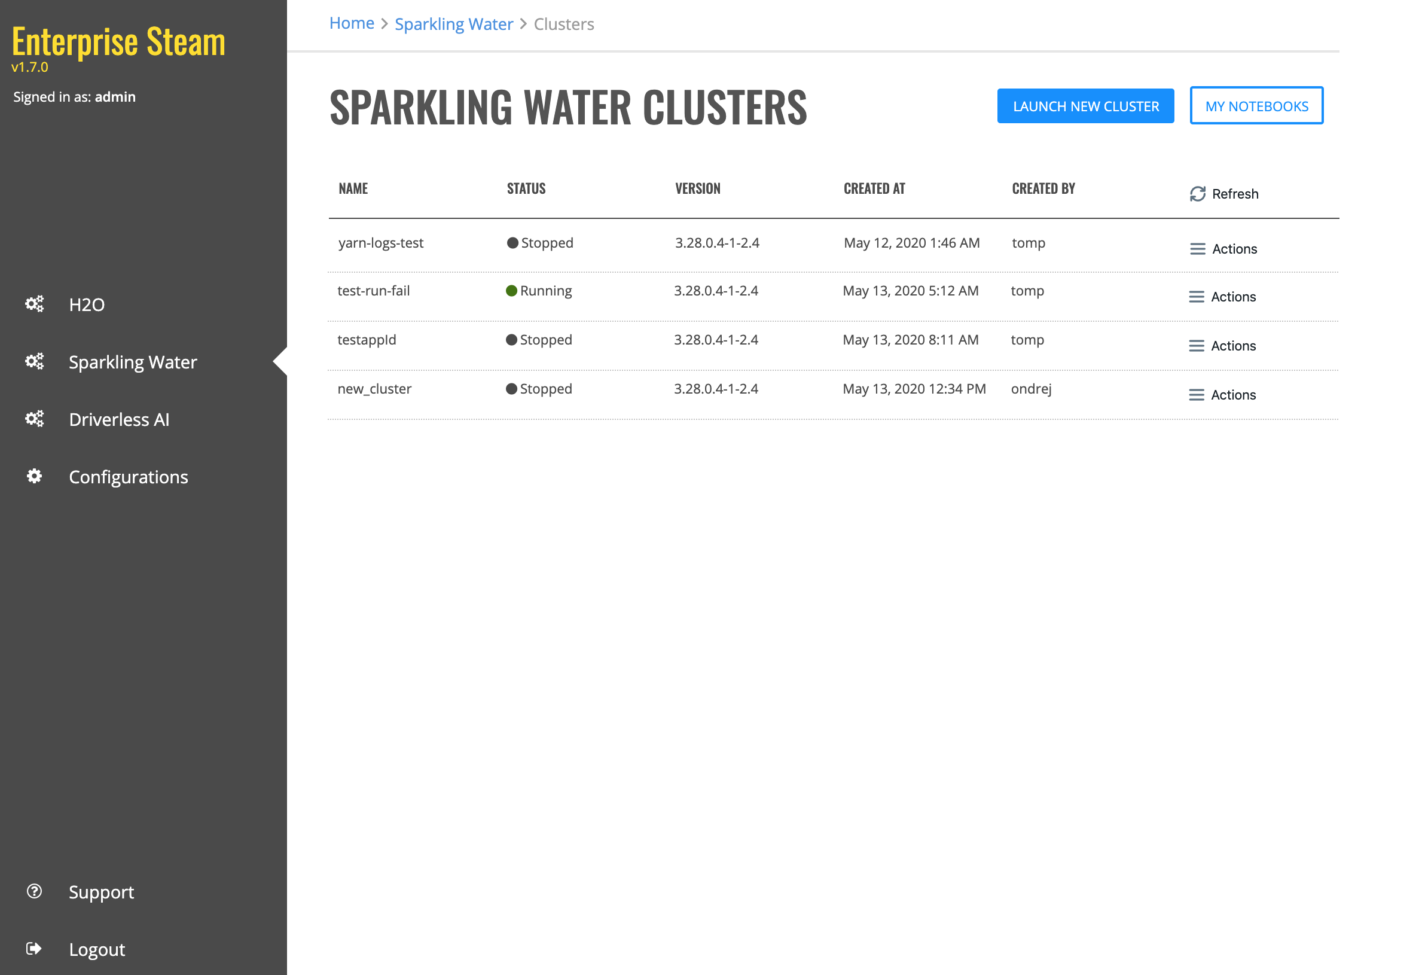The height and width of the screenshot is (975, 1422).
Task: Click version cell of yarn-logs-test row
Action: (717, 243)
